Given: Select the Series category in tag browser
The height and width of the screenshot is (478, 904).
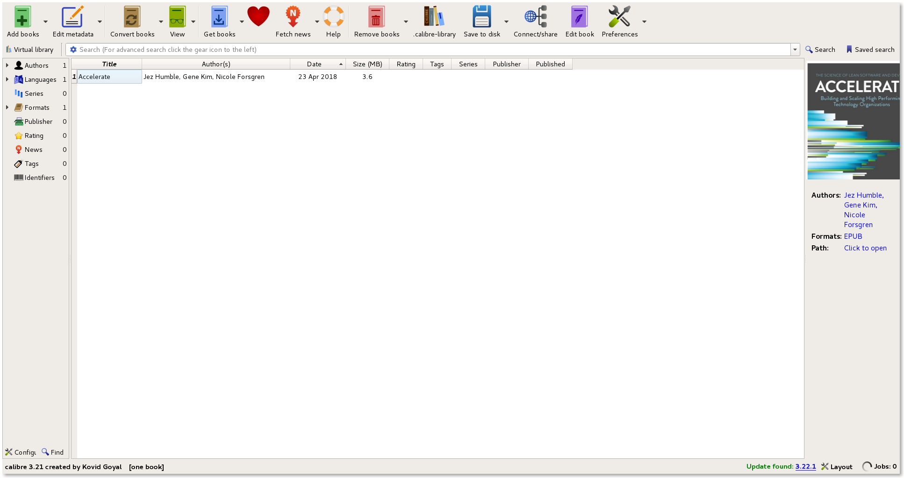Looking at the screenshot, I should pyautogui.click(x=34, y=93).
